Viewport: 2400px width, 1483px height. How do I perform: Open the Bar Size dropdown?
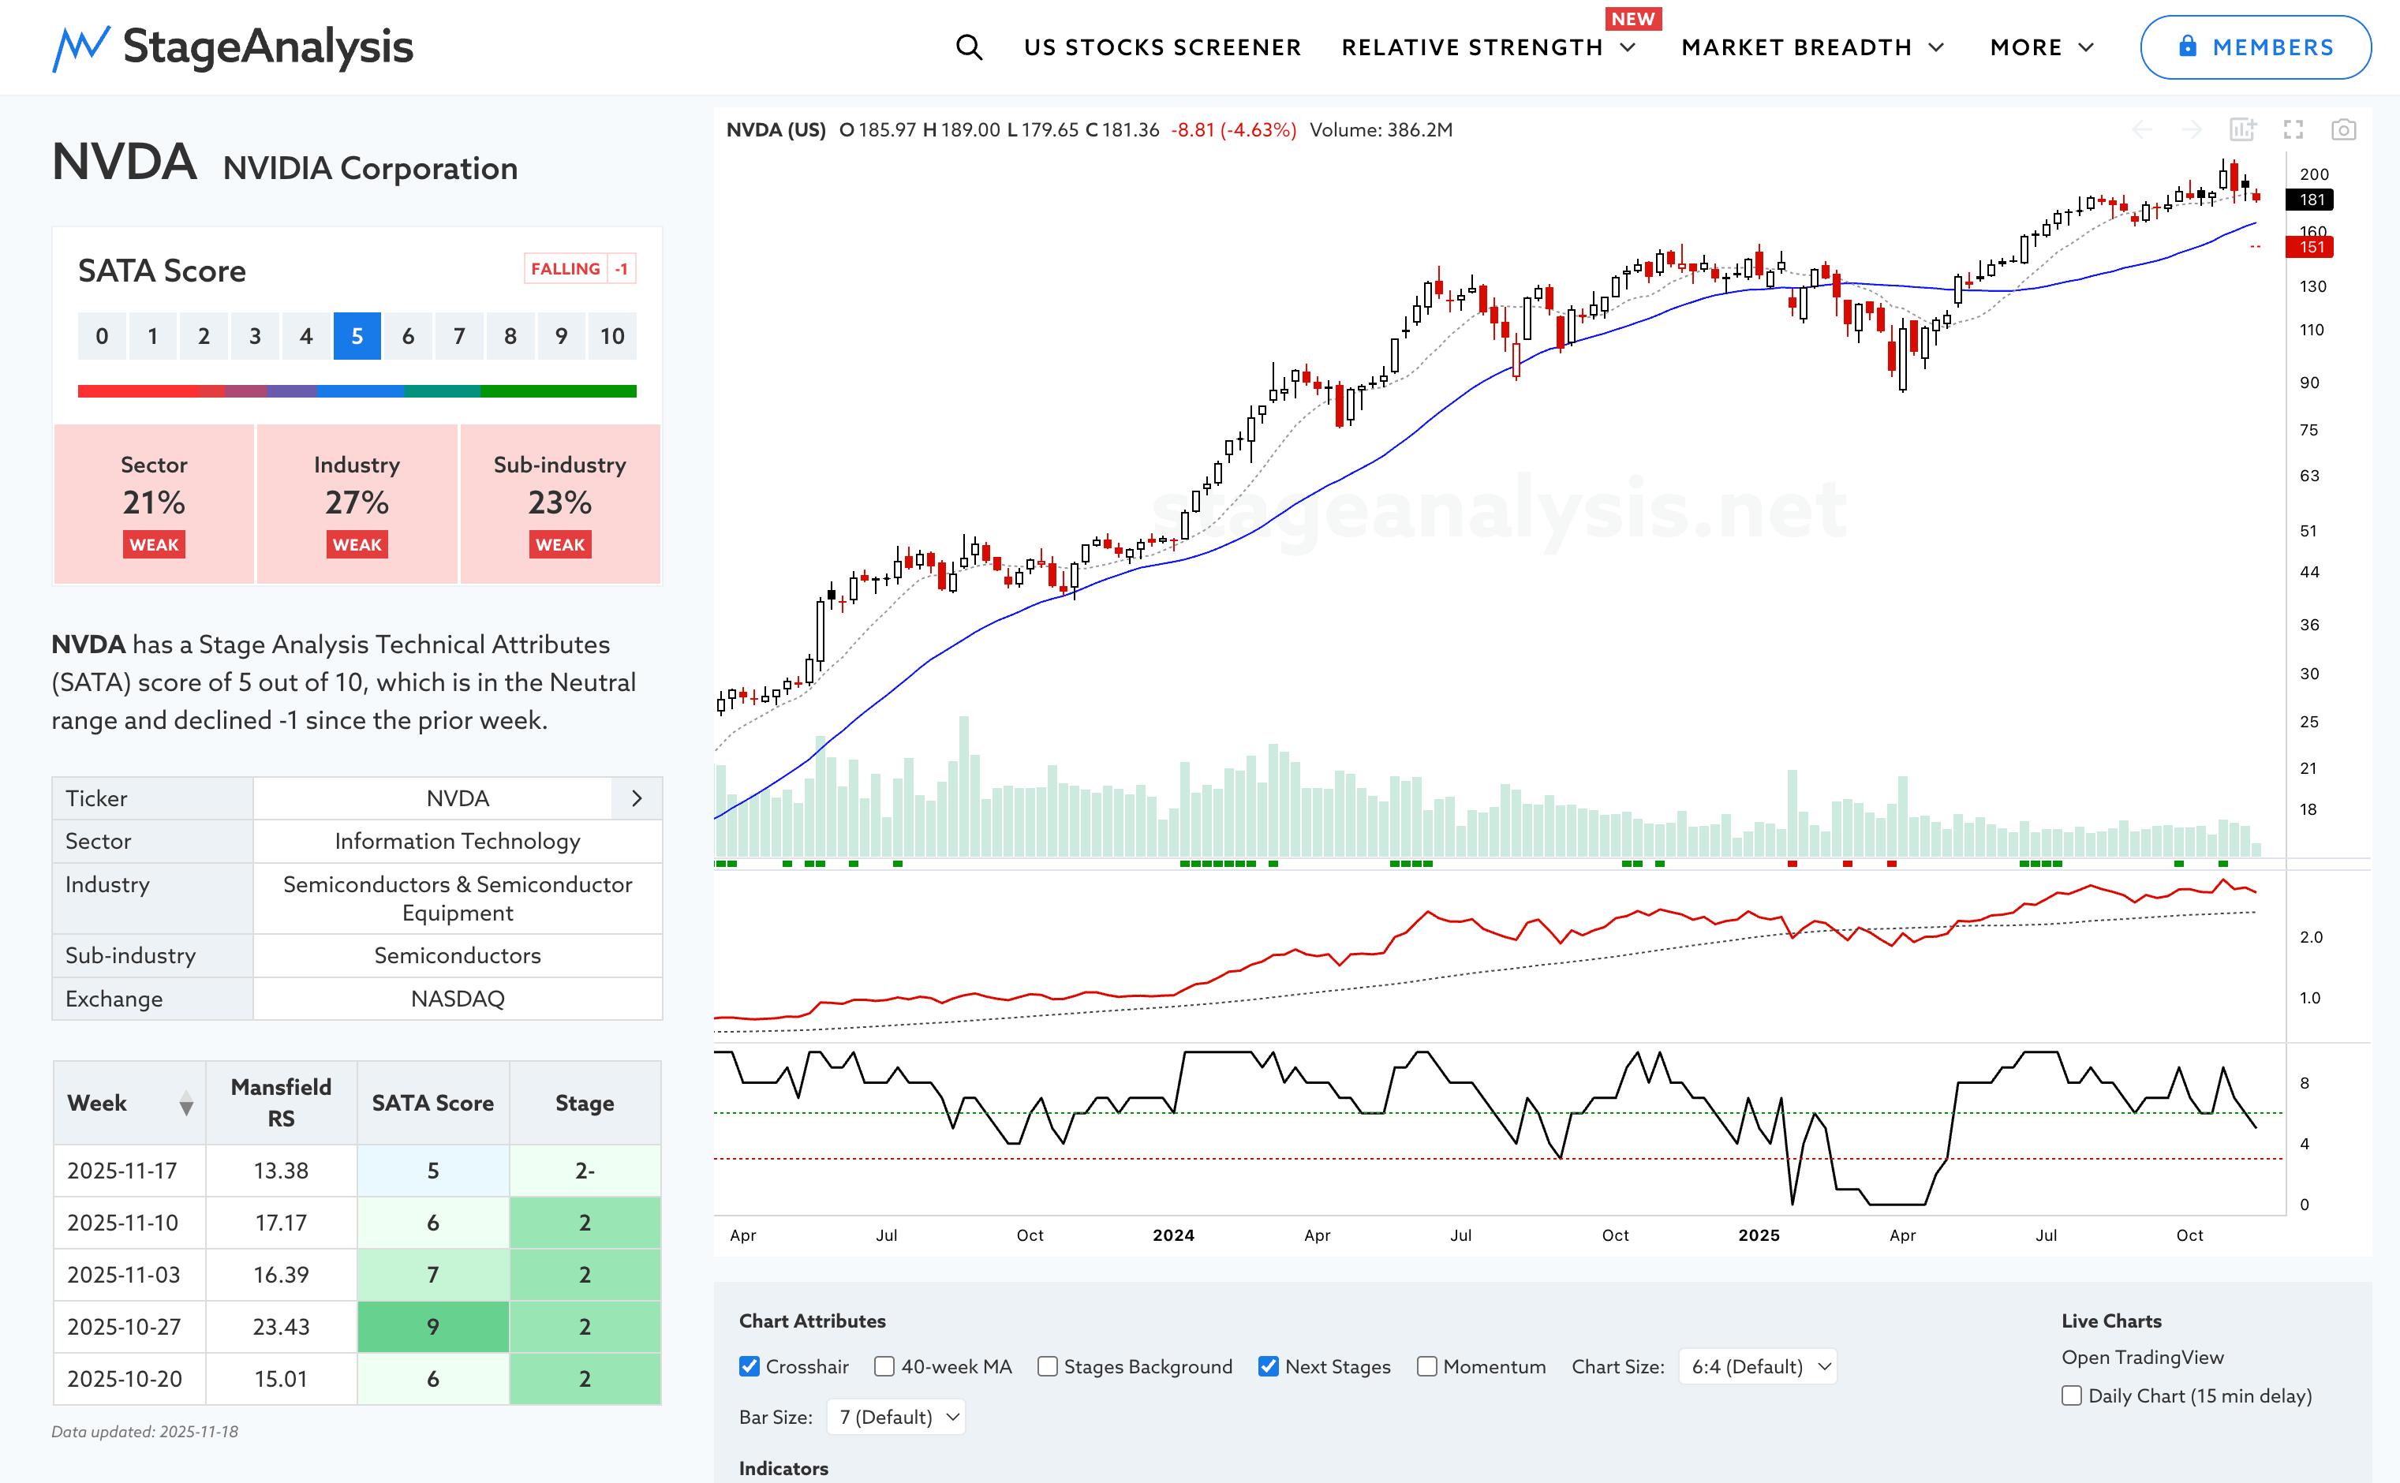(x=896, y=1418)
